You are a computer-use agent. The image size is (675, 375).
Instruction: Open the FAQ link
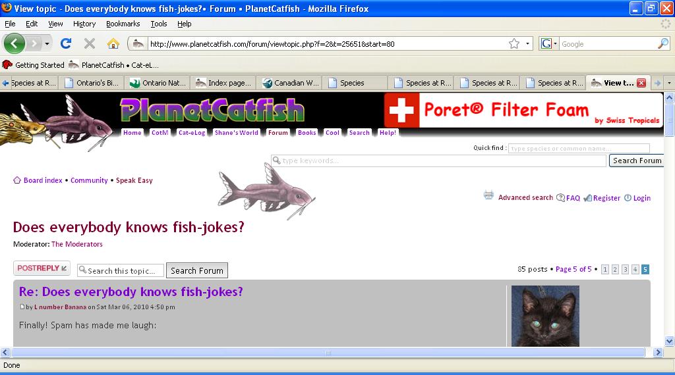[573, 198]
